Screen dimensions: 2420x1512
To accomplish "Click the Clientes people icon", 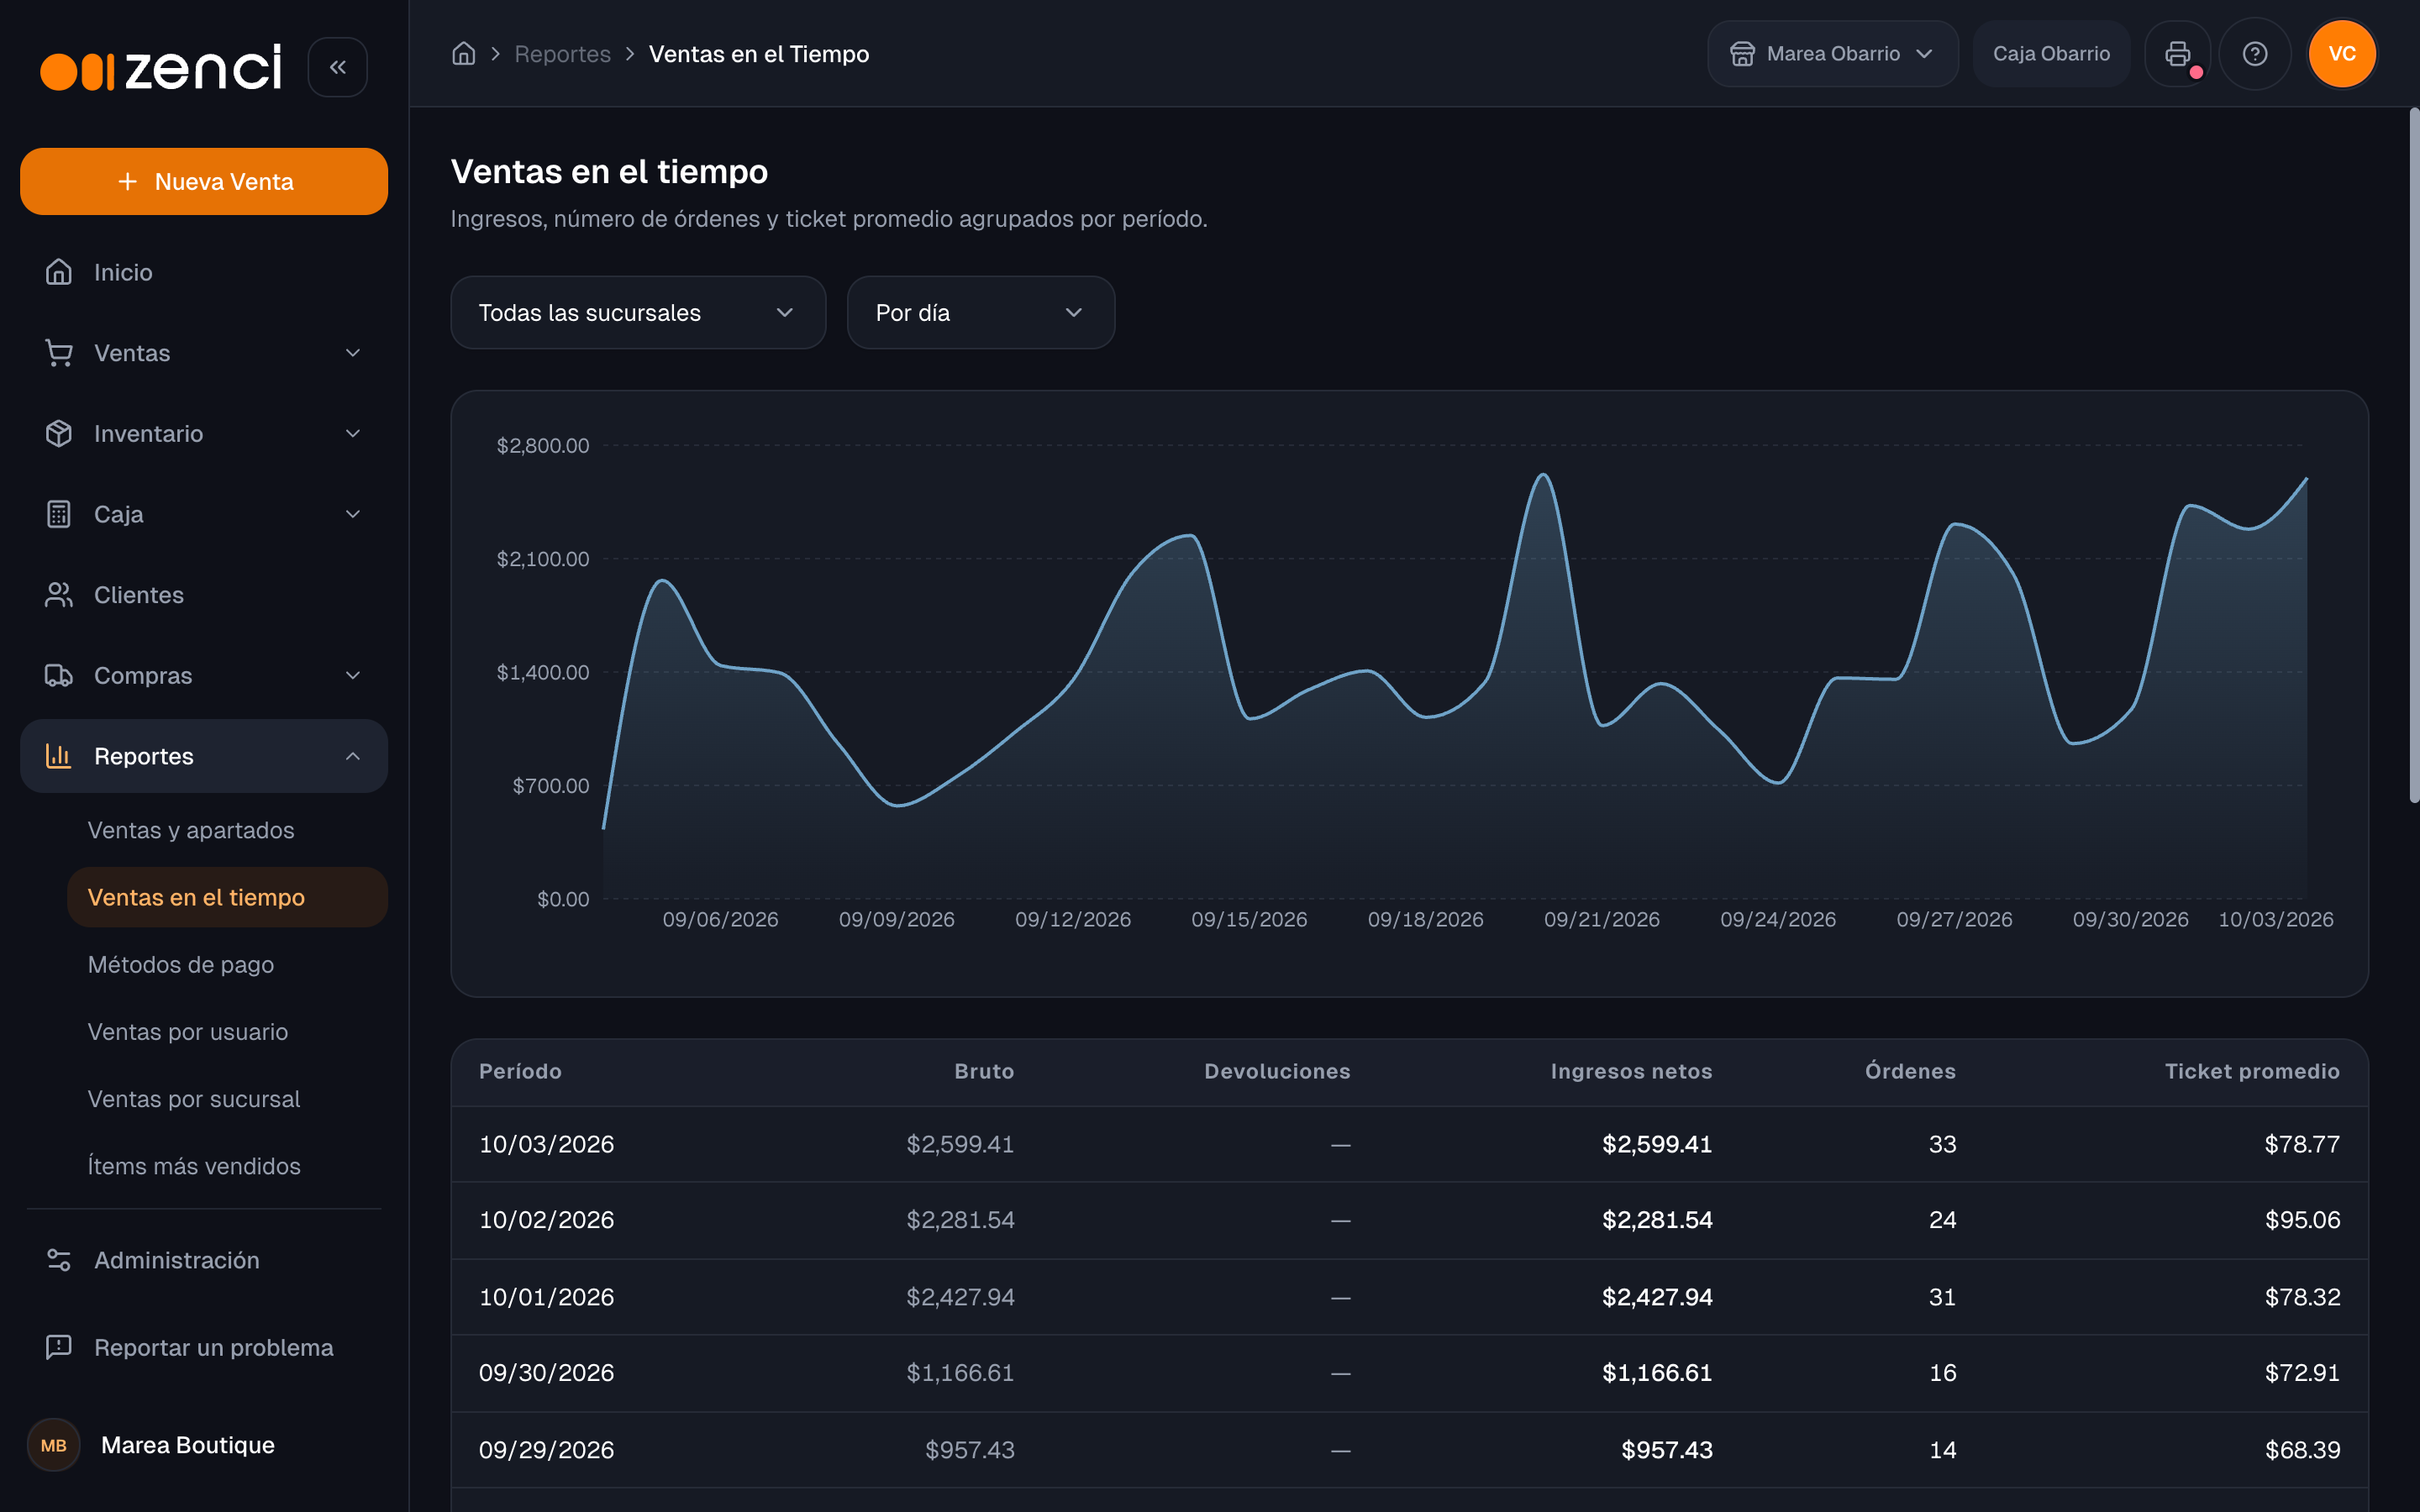I will coord(59,595).
